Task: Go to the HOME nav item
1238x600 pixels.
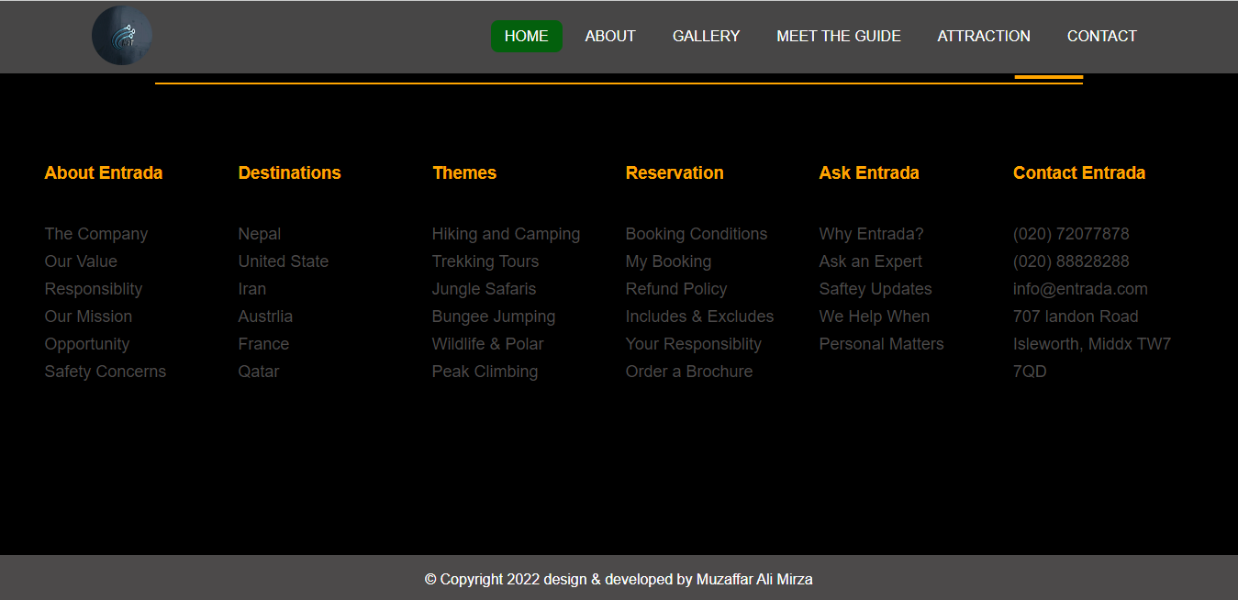Action: 526,36
